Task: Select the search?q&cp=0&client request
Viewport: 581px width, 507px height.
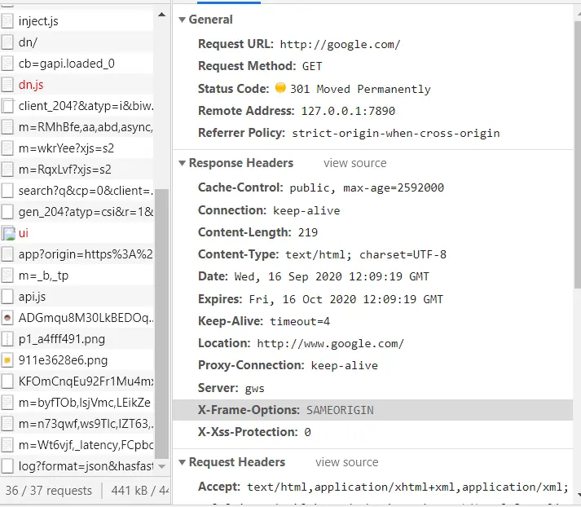Action: tap(77, 191)
